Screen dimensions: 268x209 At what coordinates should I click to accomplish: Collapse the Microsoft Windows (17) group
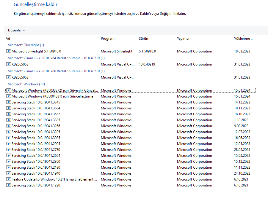pos(26,84)
